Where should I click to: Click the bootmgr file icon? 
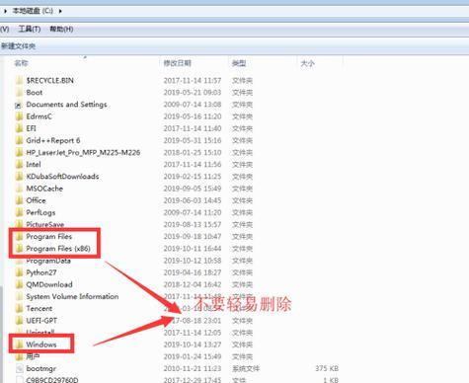[20, 368]
